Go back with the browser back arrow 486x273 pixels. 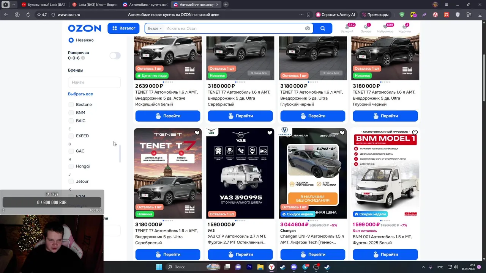click(x=6, y=15)
